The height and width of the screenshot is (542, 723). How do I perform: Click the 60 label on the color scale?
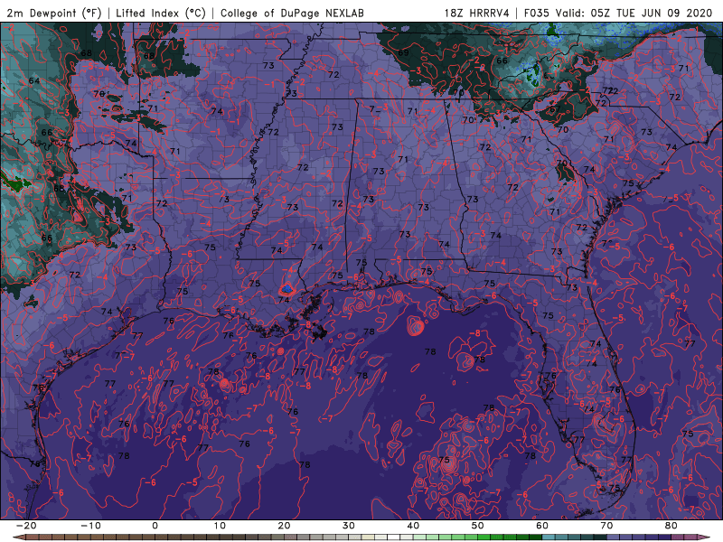pos(542,526)
